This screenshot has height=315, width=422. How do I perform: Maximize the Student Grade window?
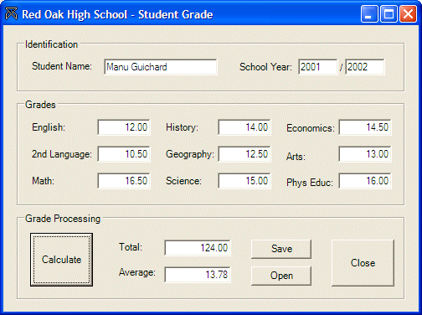pyautogui.click(x=389, y=13)
